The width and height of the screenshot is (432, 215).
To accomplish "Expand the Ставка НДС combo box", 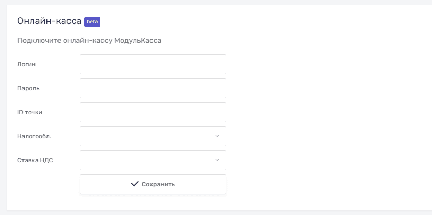I will (153, 160).
